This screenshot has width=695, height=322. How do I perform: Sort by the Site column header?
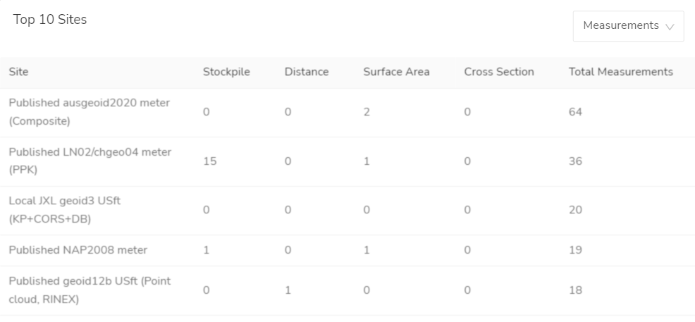click(x=18, y=72)
